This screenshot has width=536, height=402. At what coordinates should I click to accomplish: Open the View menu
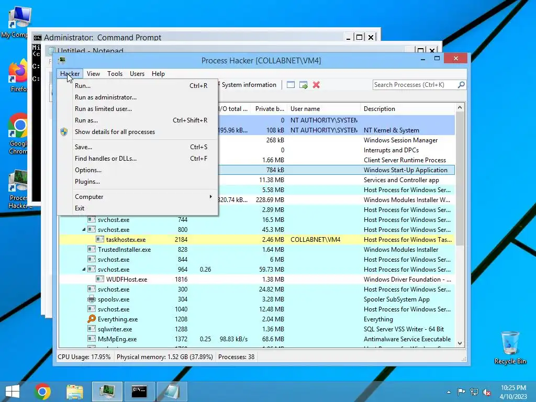[x=93, y=74]
